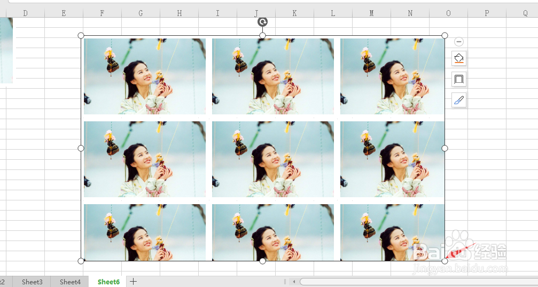The width and height of the screenshot is (538, 287).
Task: Collapse the floating shape toolbar minus button
Action: coord(459,42)
